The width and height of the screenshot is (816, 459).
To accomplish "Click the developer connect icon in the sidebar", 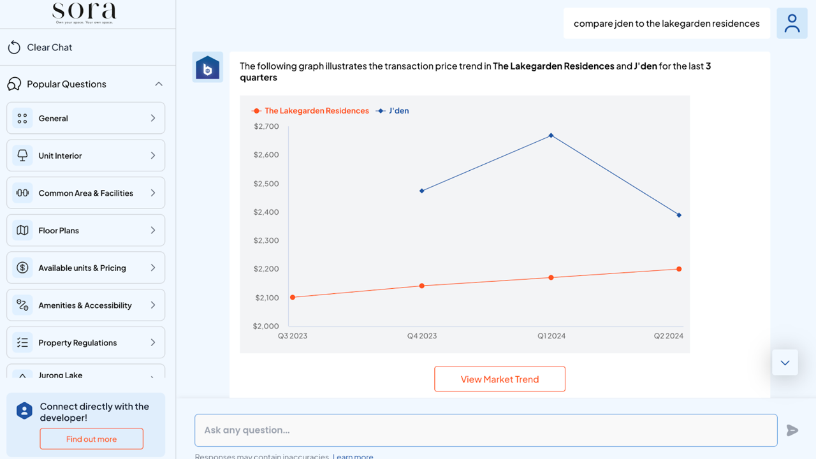I will 23,411.
